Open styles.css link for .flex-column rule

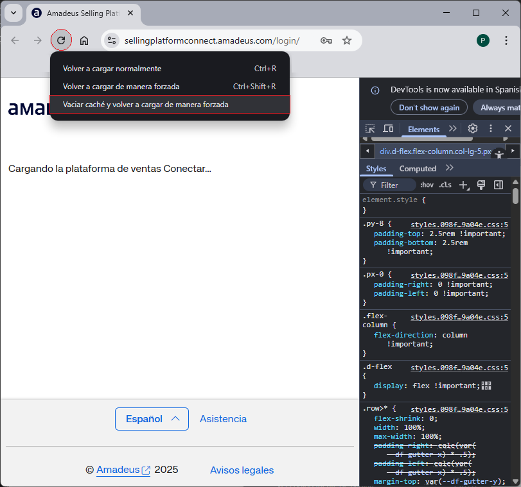click(459, 318)
